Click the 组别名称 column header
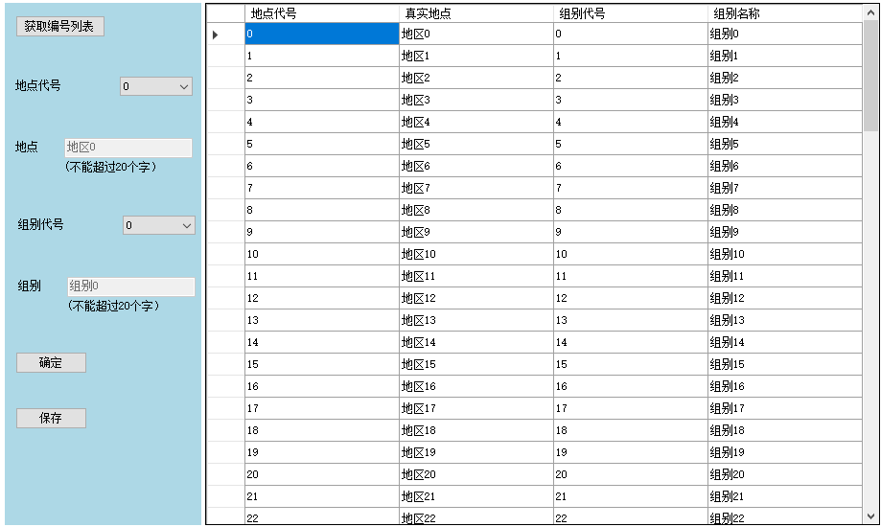 coord(784,13)
